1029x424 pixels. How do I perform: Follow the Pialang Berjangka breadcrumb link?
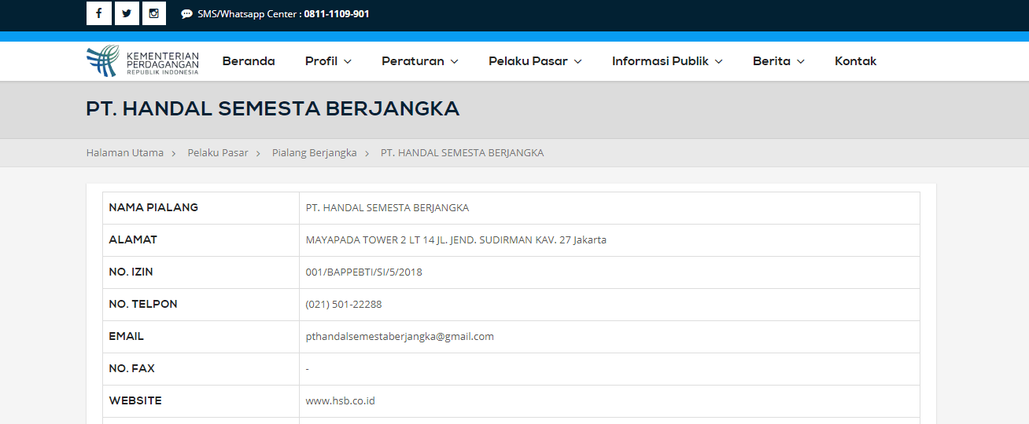[x=315, y=152]
